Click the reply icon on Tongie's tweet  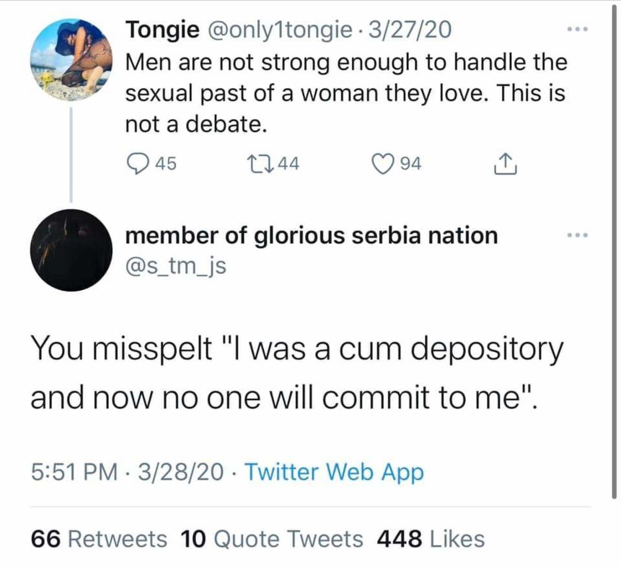click(136, 164)
